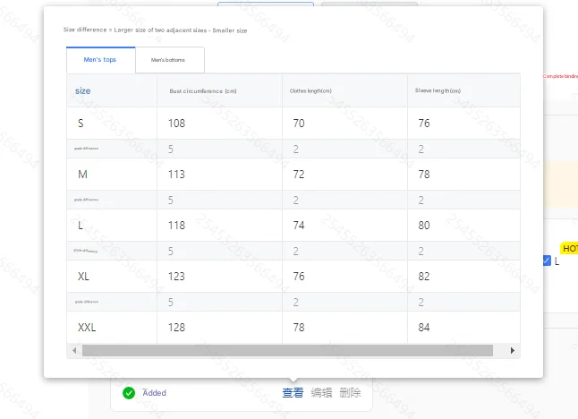578x419 pixels.
Task: Select the L size row label in table
Action: tap(81, 226)
